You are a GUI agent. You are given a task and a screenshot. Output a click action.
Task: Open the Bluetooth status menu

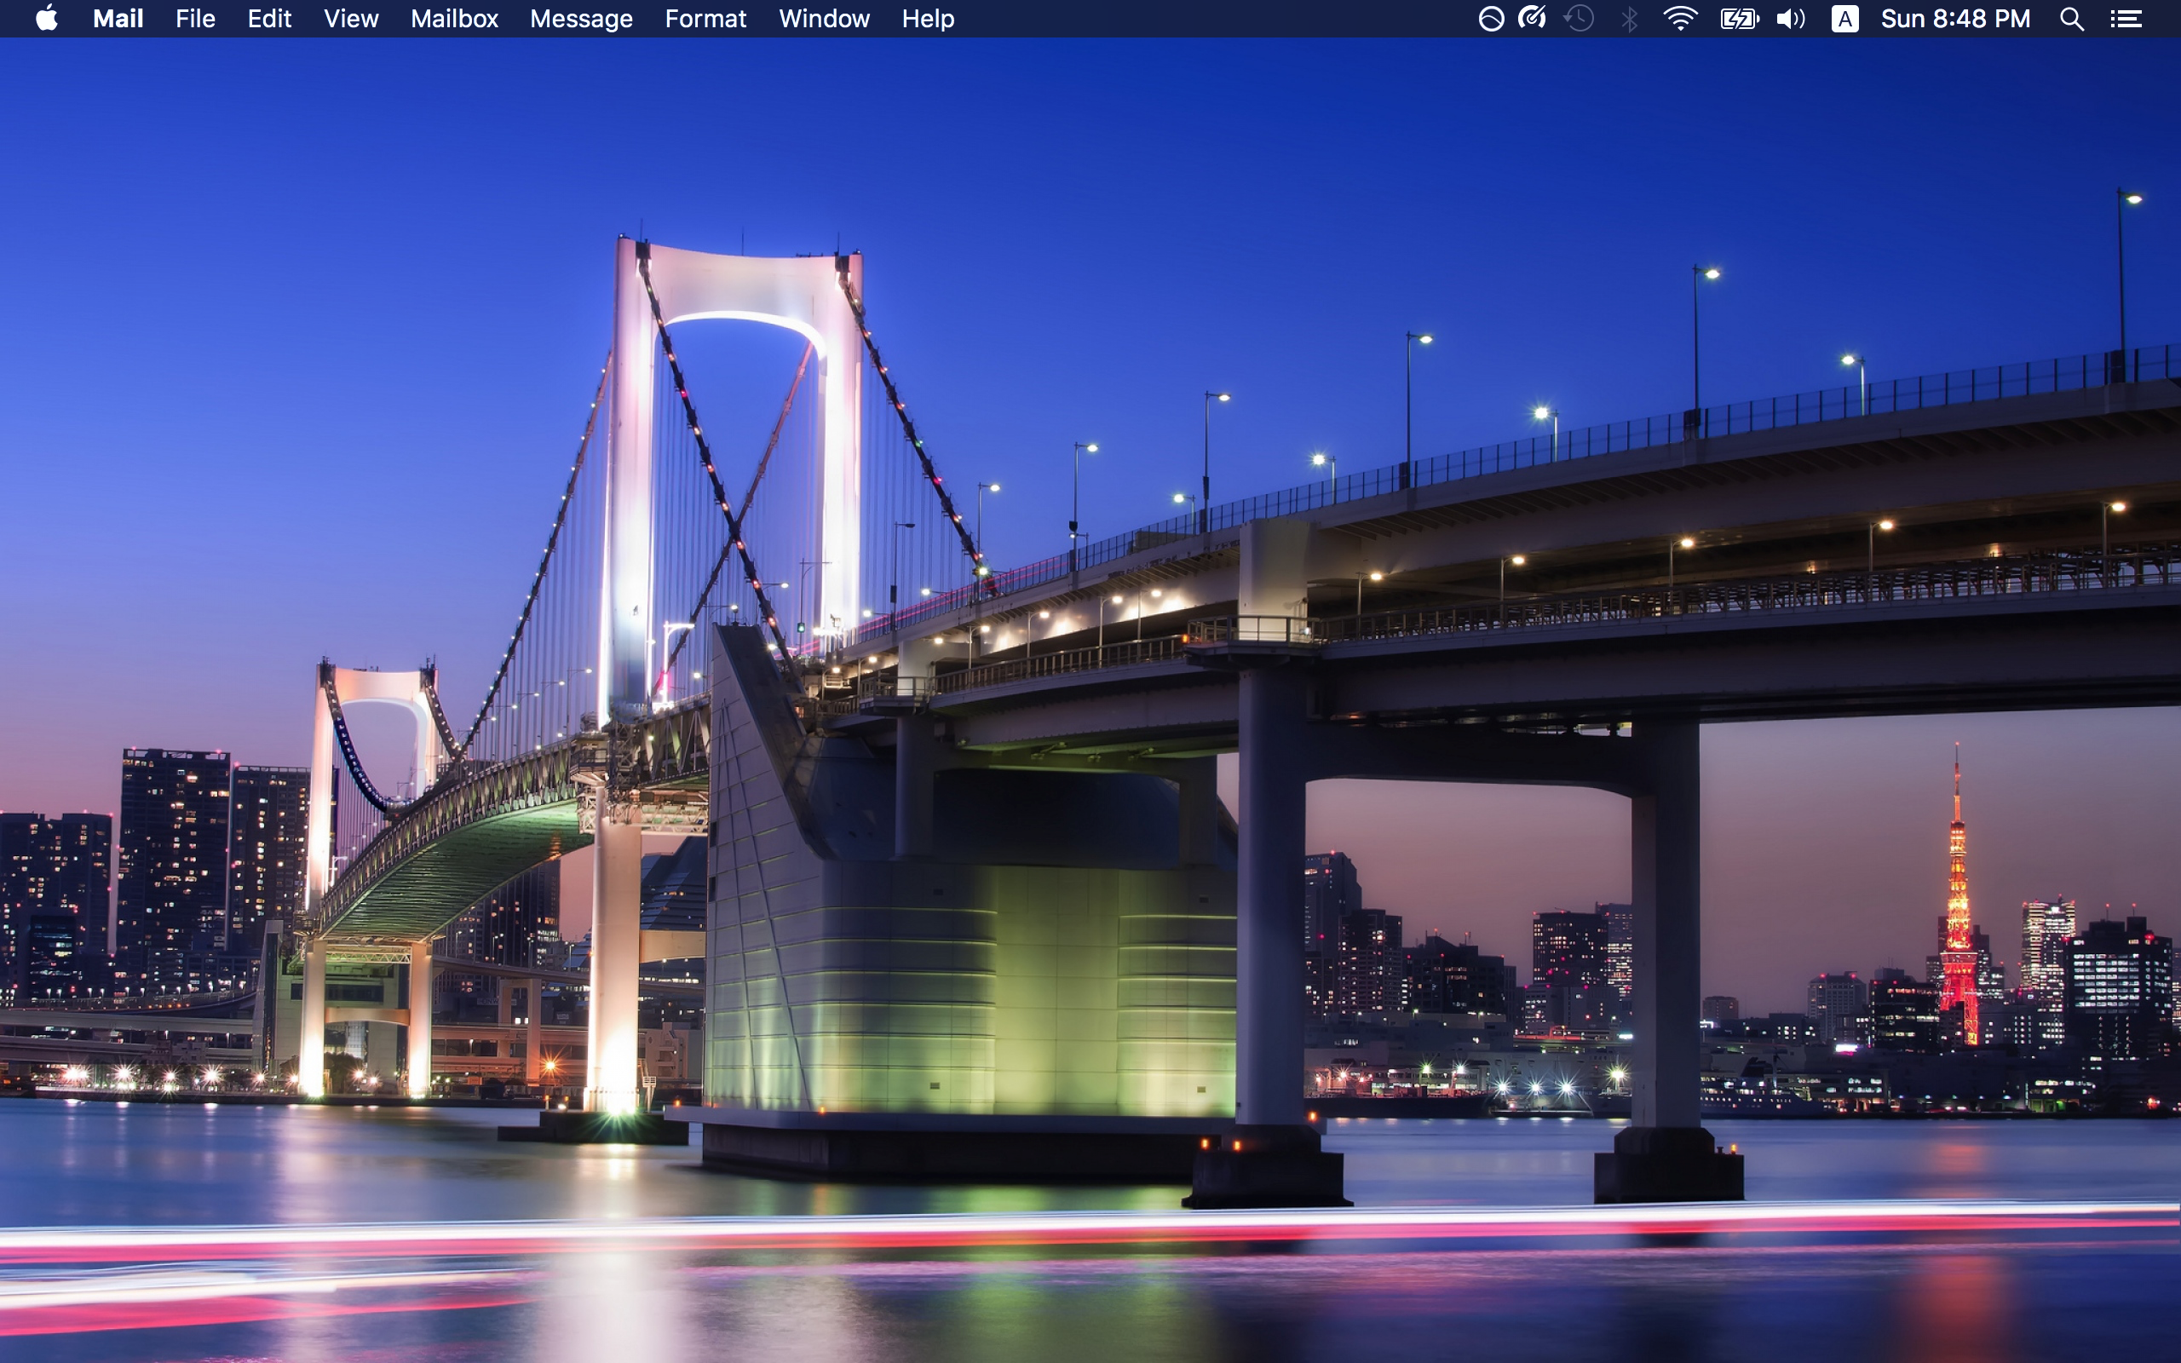(1630, 18)
